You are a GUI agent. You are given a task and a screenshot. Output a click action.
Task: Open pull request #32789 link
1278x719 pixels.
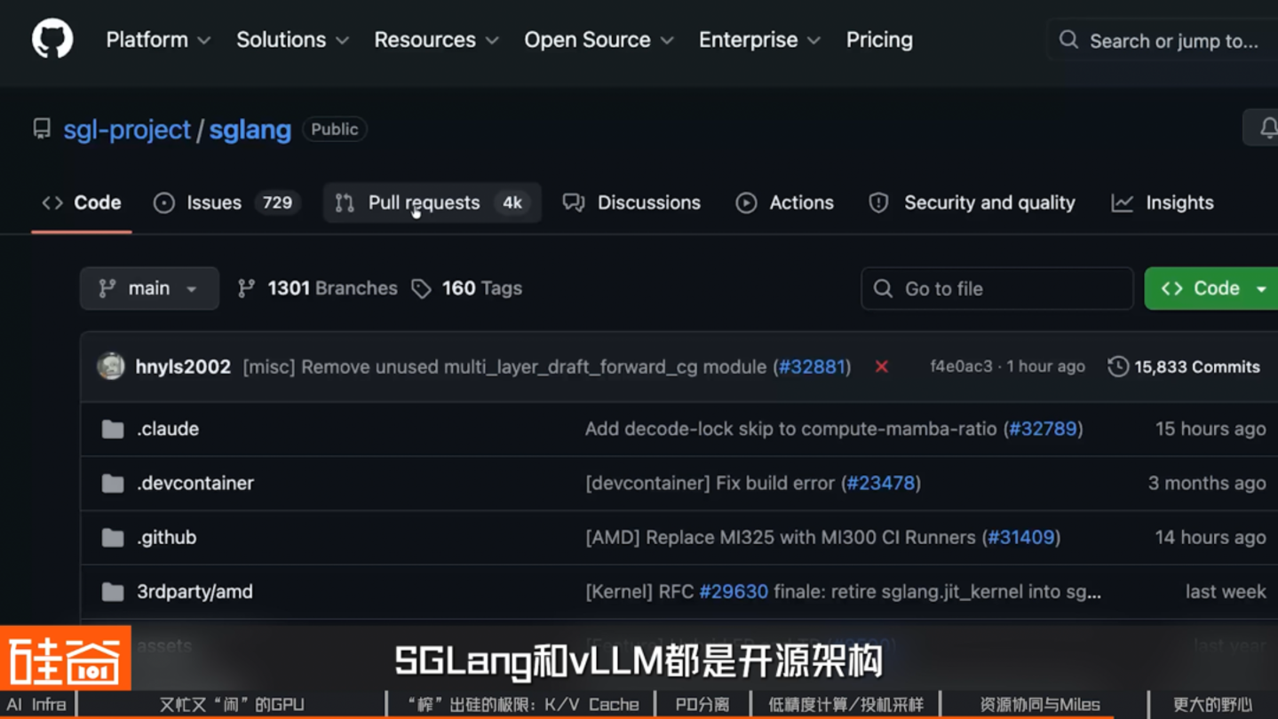(1043, 429)
